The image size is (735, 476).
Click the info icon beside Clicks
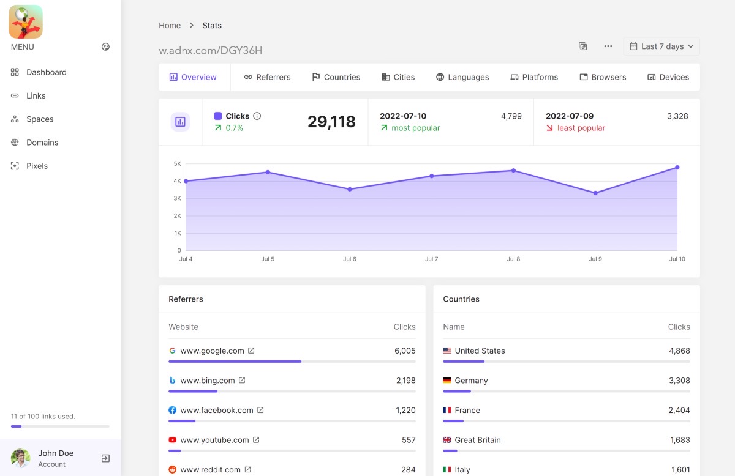[x=257, y=116]
